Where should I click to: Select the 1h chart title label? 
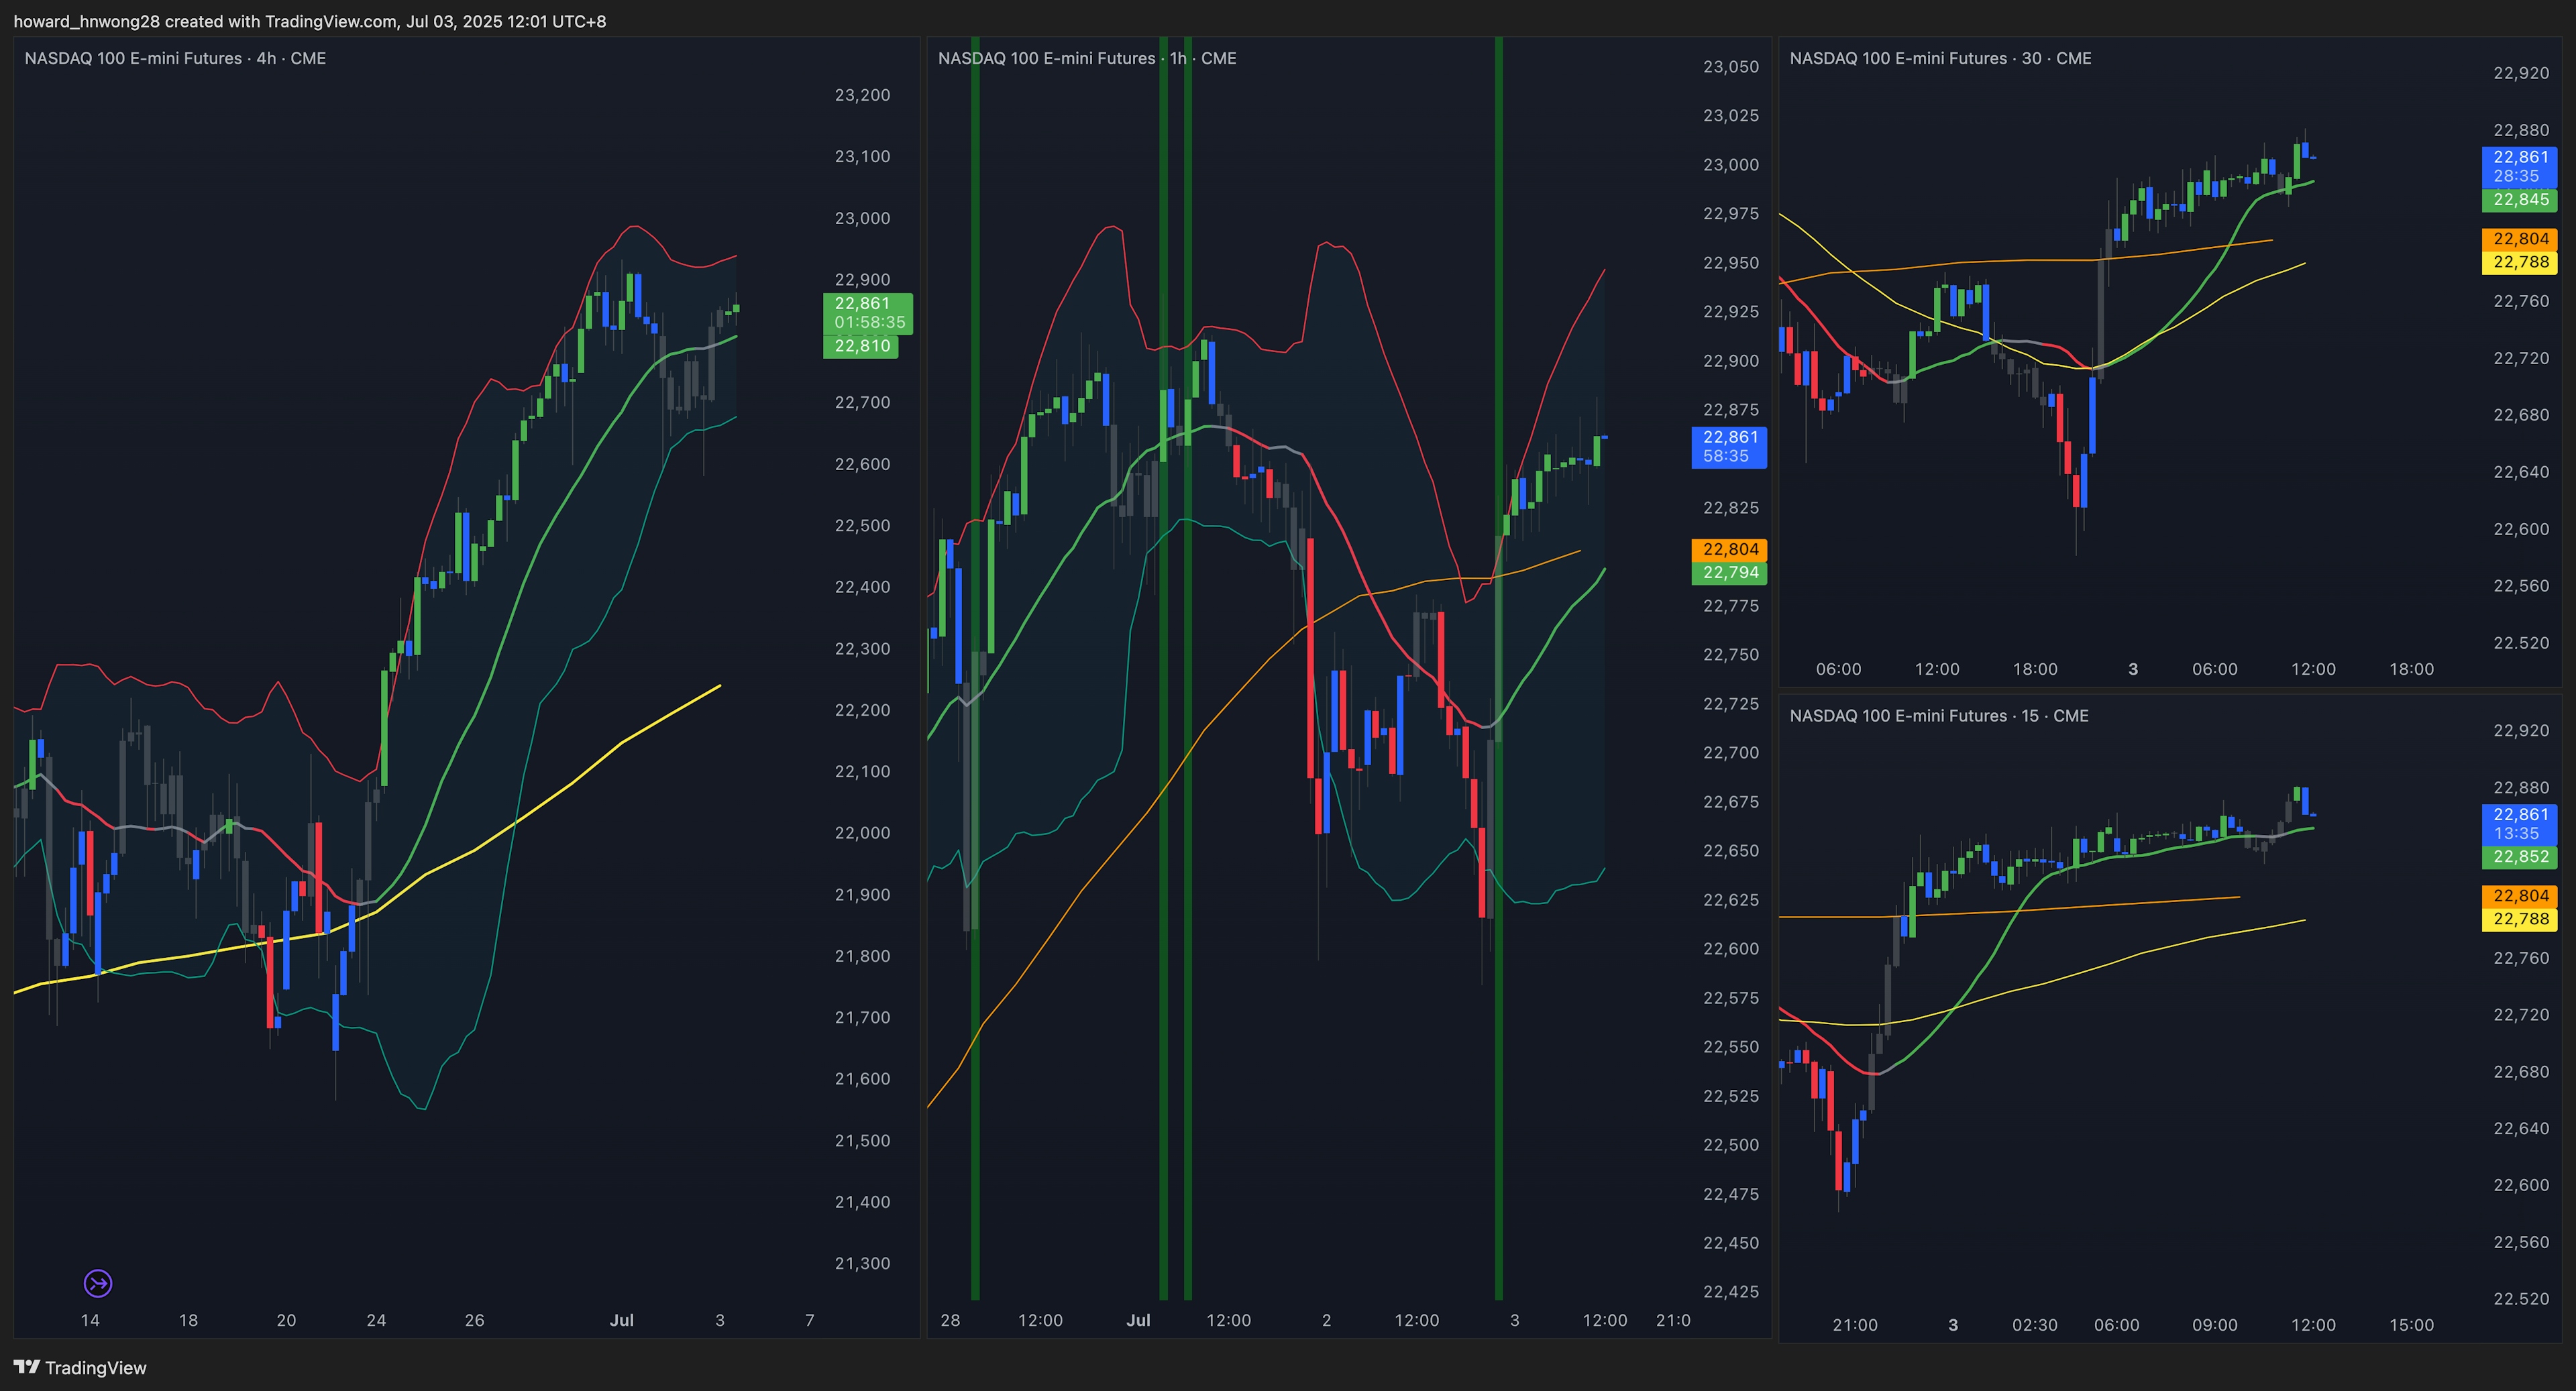[x=1086, y=58]
